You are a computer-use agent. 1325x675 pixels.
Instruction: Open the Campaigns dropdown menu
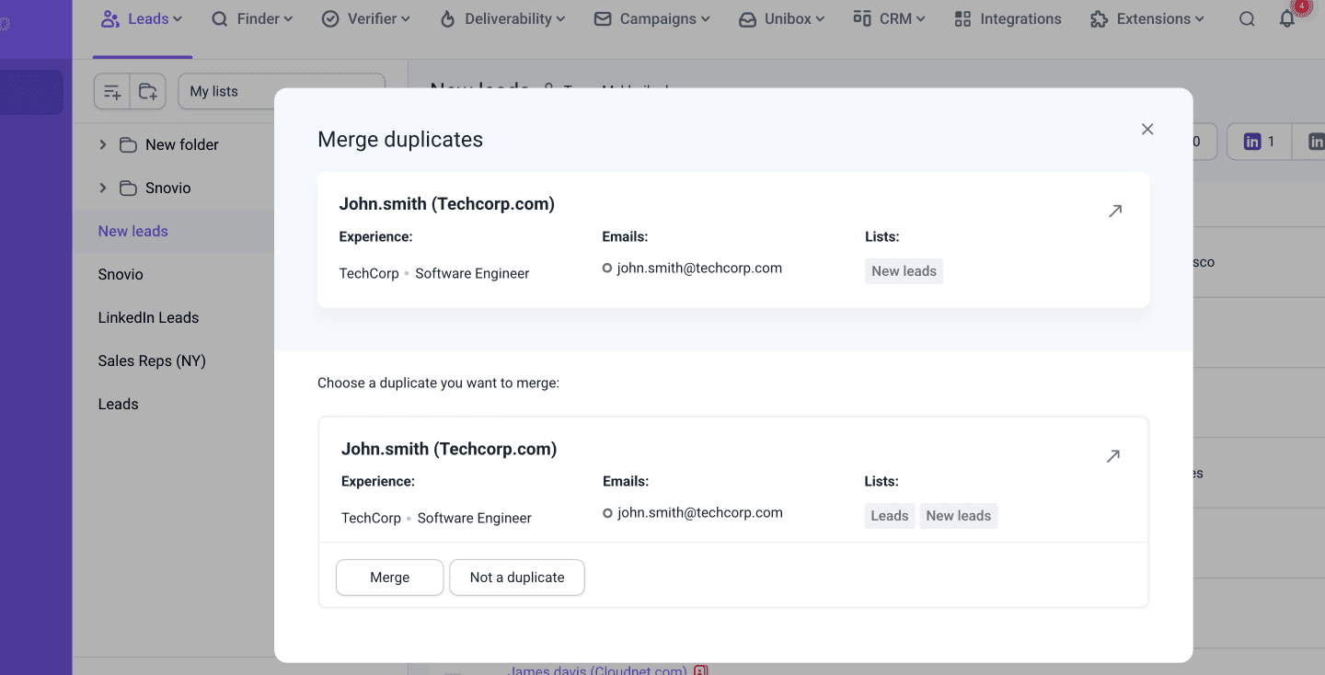652,19
